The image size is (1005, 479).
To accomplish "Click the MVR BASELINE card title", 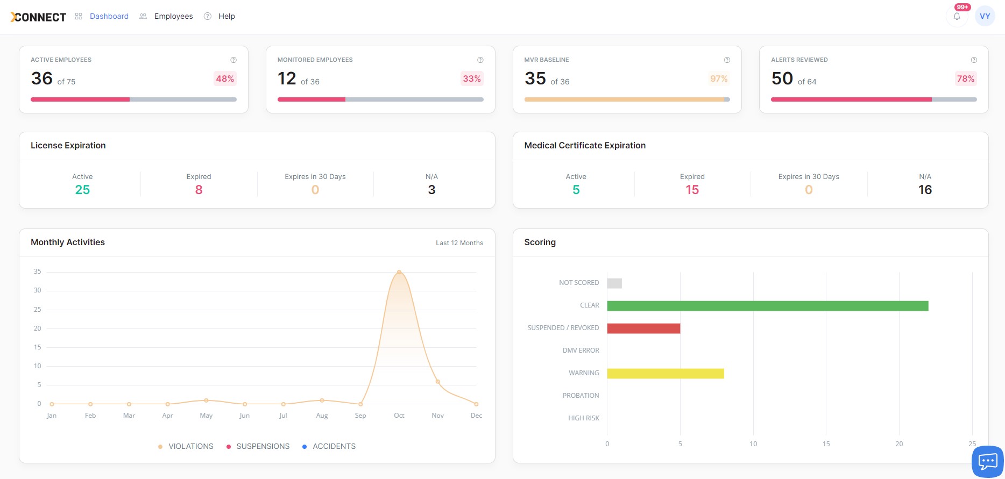I will click(x=547, y=60).
